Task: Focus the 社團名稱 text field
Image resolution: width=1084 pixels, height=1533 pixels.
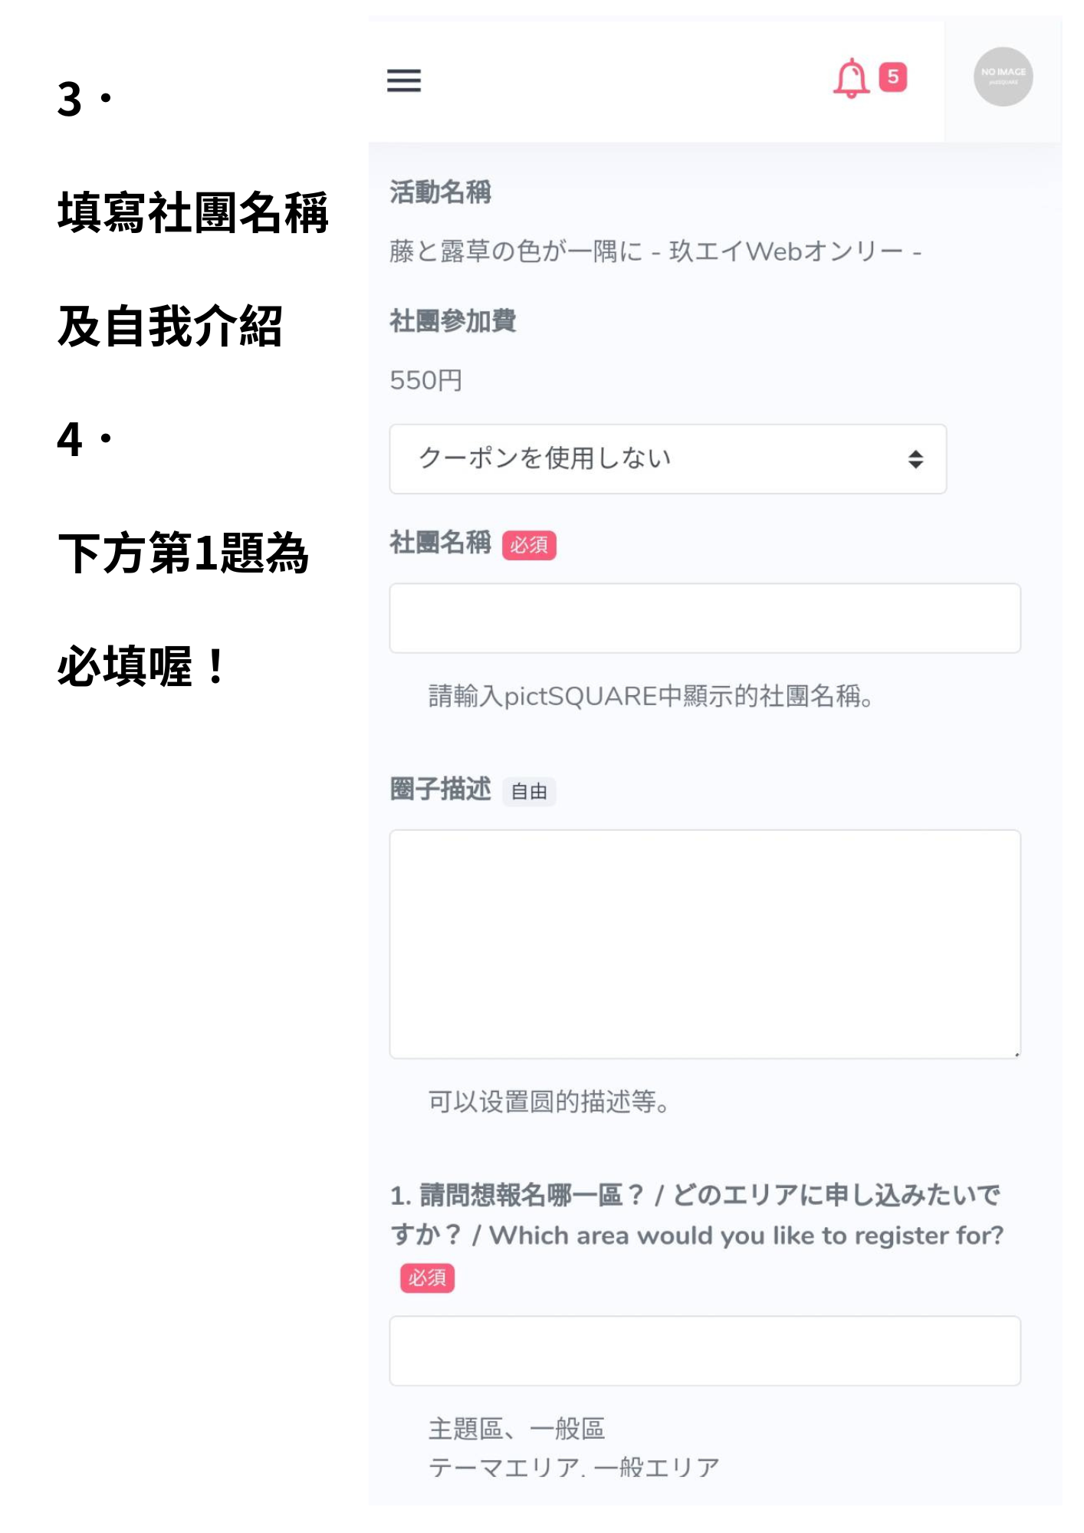Action: coord(705,619)
